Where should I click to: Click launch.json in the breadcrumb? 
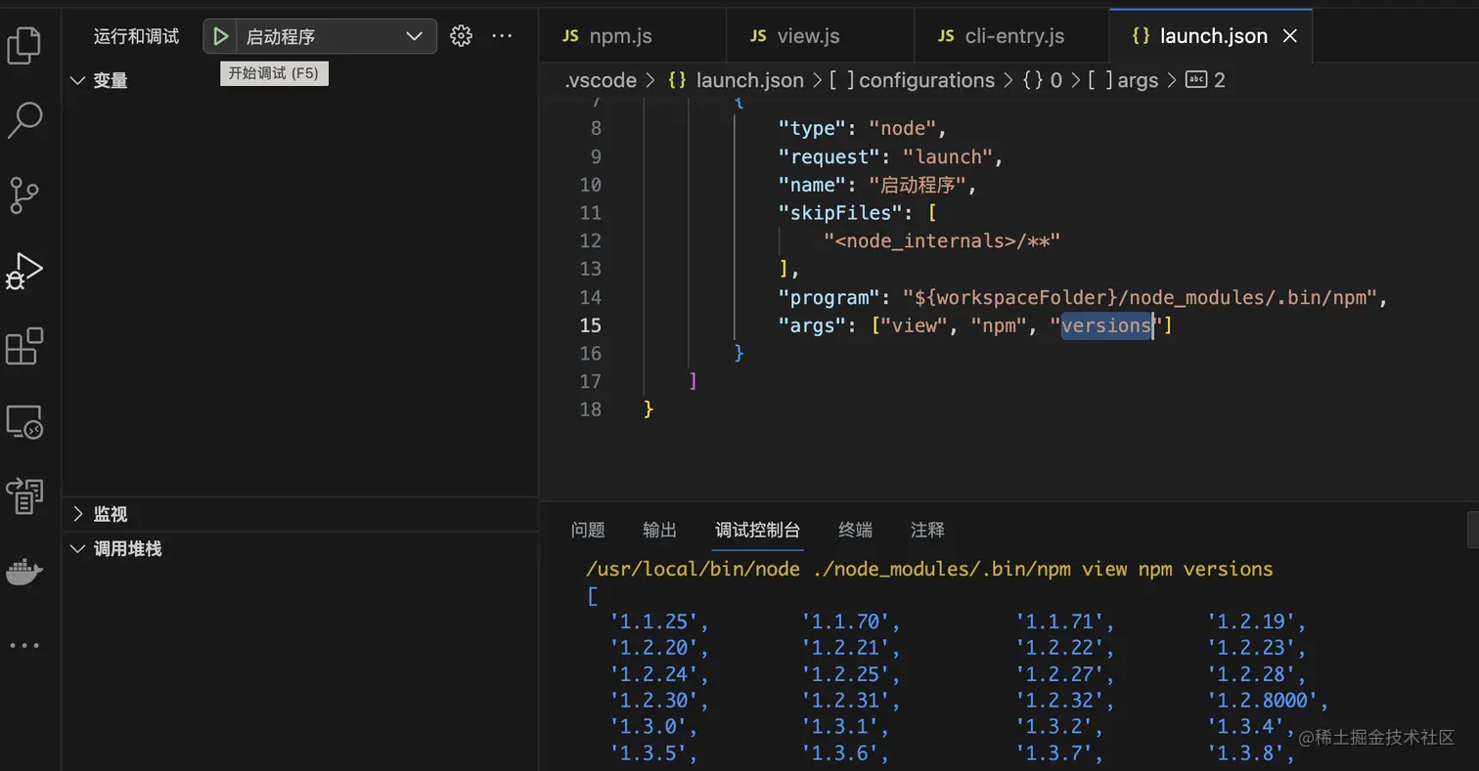pyautogui.click(x=749, y=80)
